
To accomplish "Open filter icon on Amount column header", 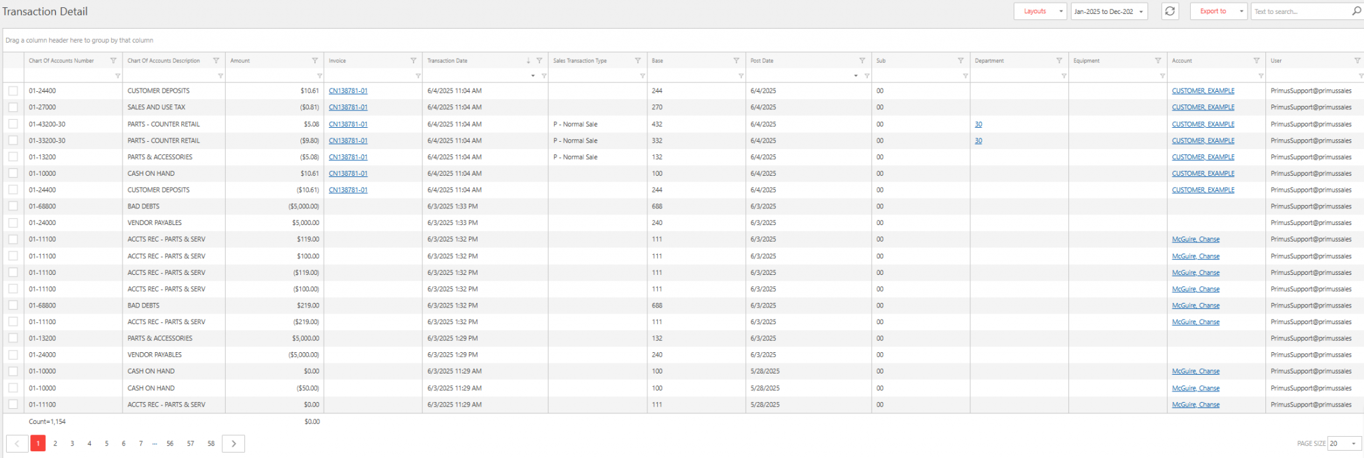I will pyautogui.click(x=315, y=61).
